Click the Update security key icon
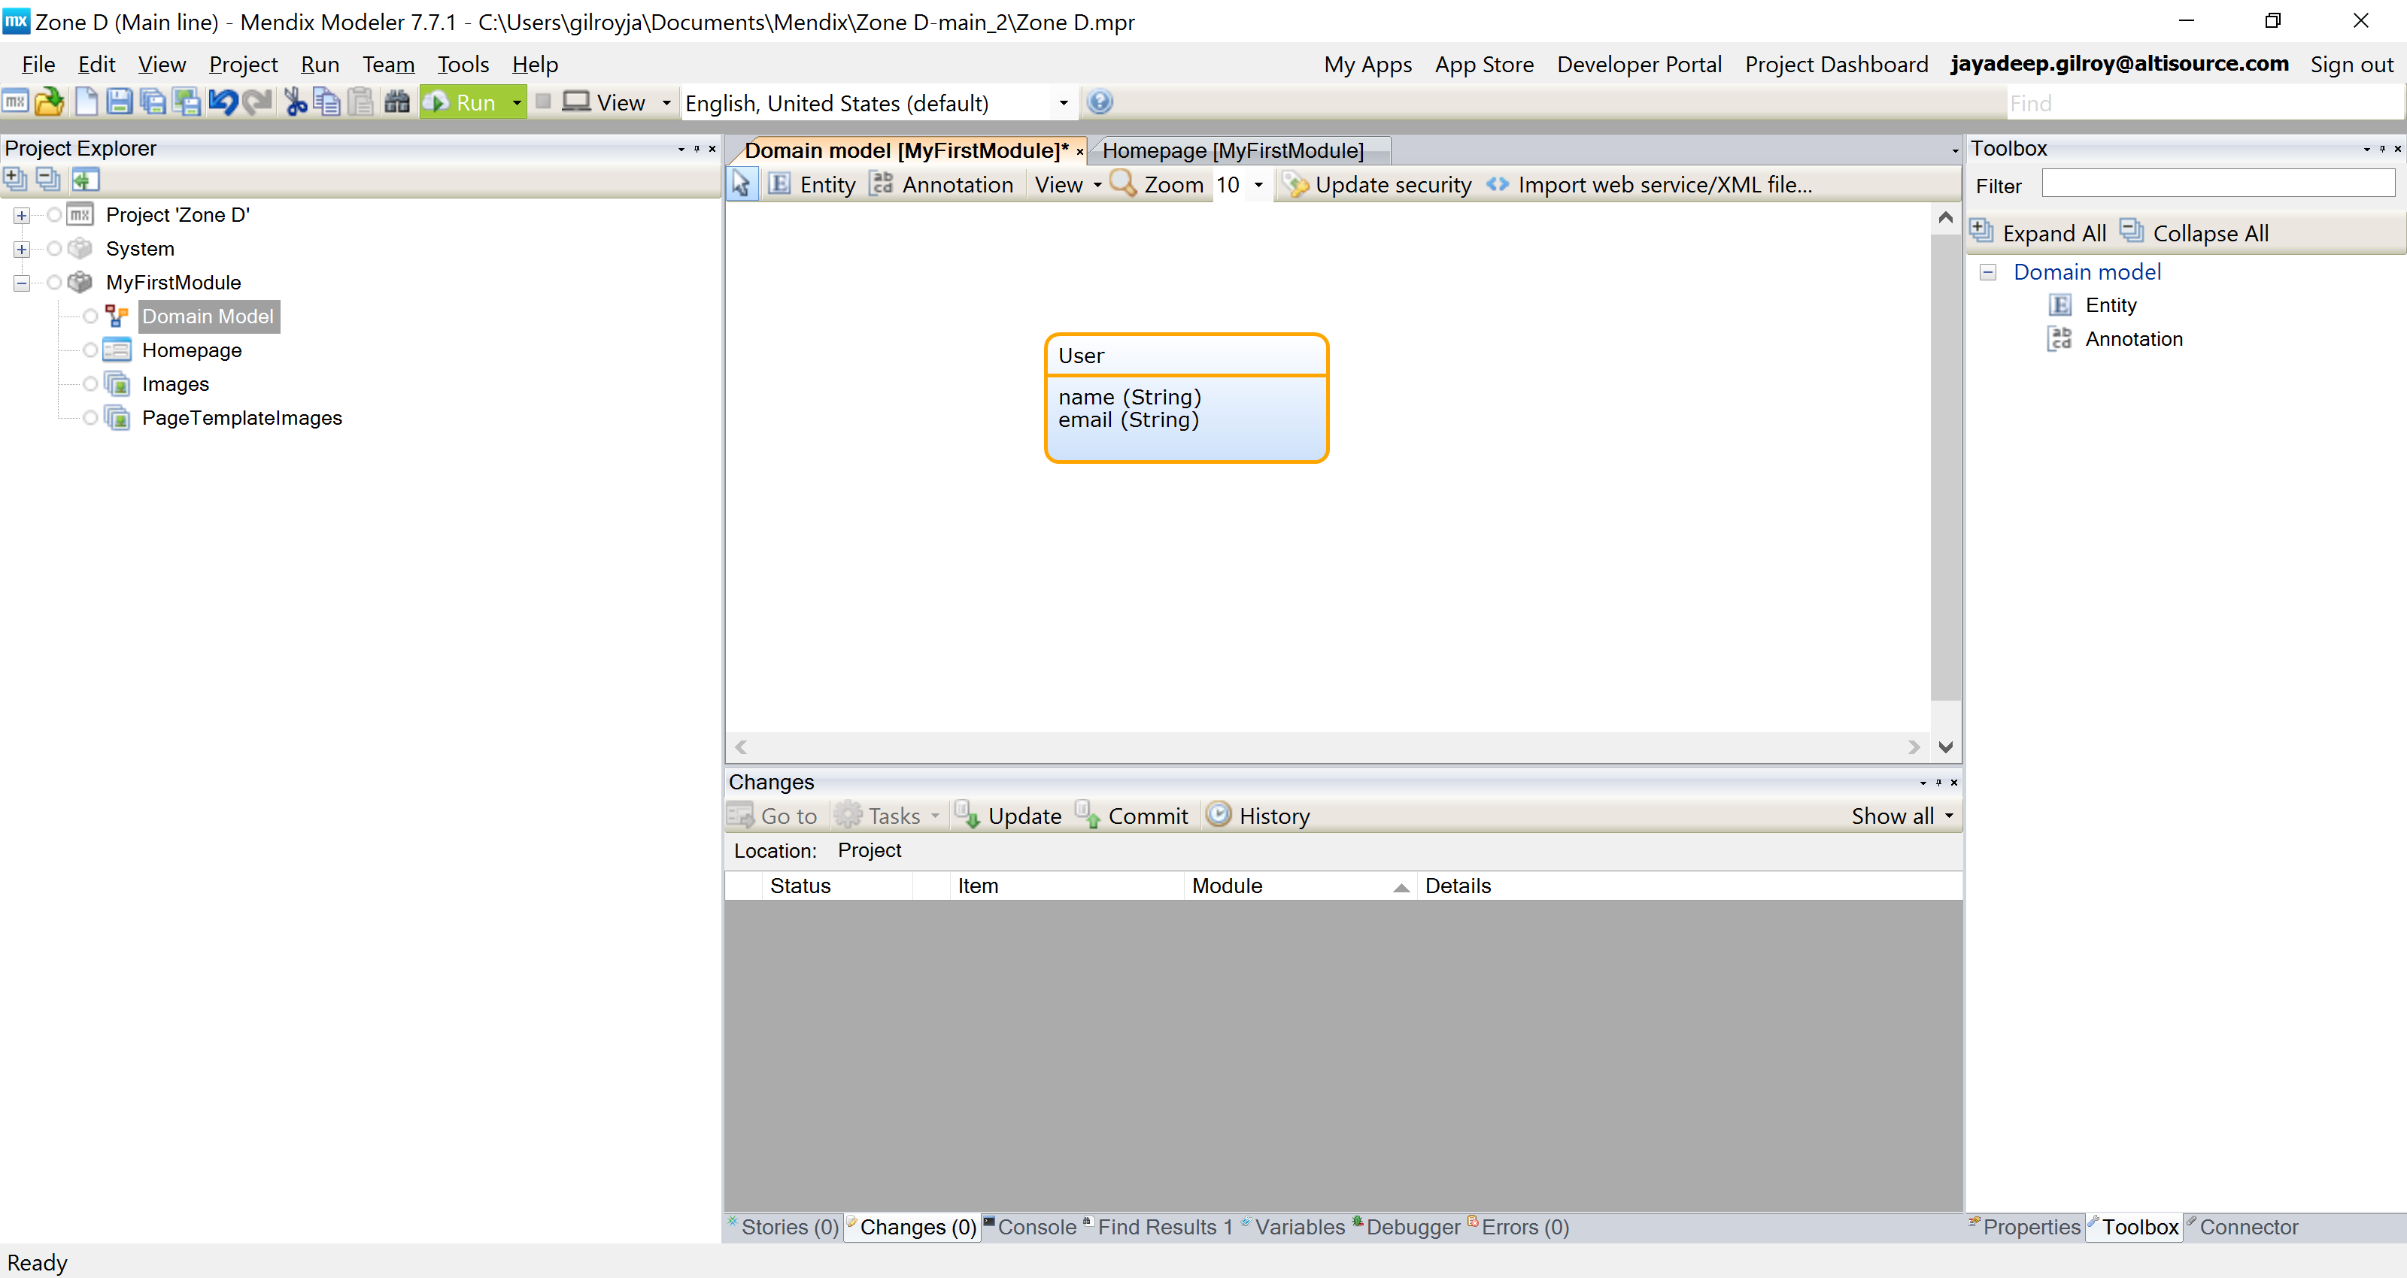This screenshot has width=2407, height=1278. 1296,184
